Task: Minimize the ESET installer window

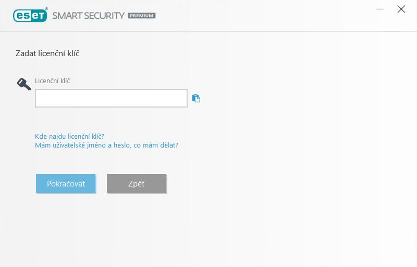Action: pyautogui.click(x=379, y=9)
